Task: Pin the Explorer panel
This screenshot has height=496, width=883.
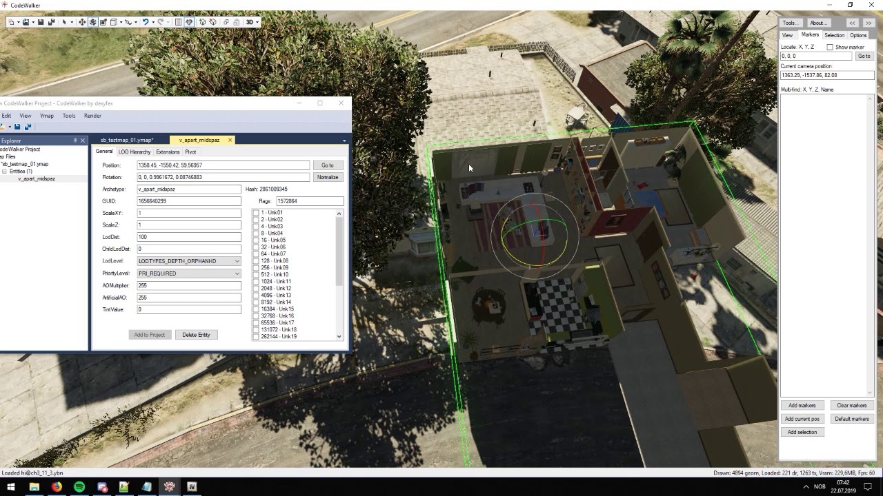Action: tap(75, 141)
